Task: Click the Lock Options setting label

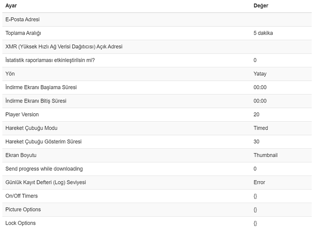Action: [x=20, y=223]
